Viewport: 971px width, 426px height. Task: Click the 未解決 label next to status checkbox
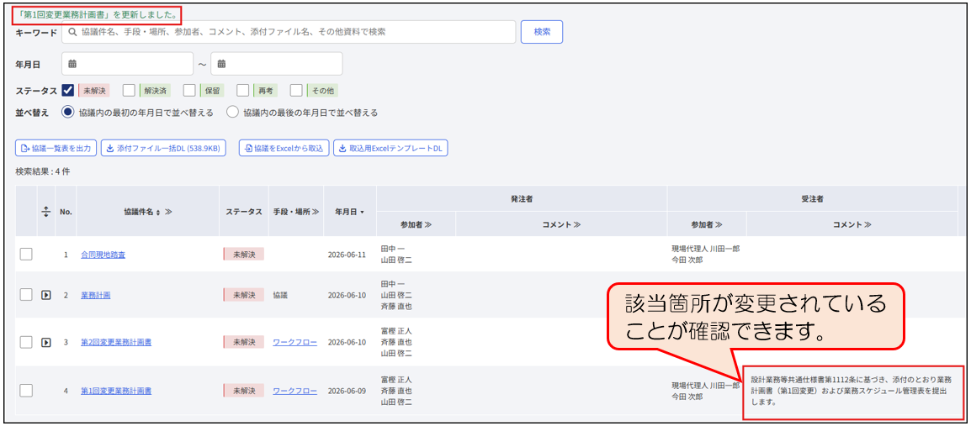coord(94,90)
